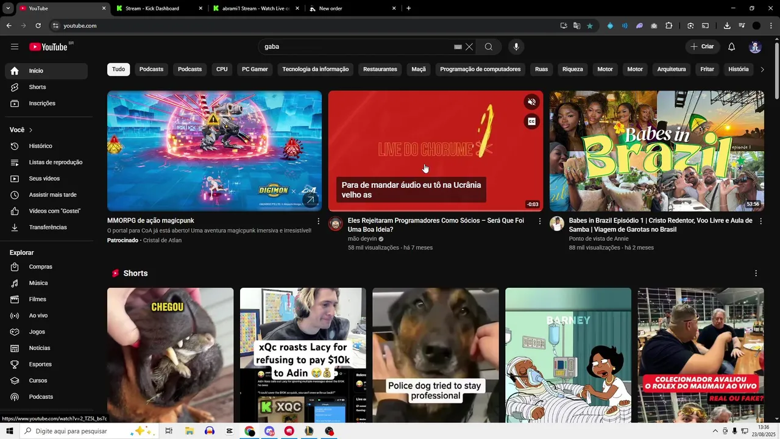Switch to Stream - Kick Dashboard tab
Screen dimensions: 780x439
pos(159,9)
